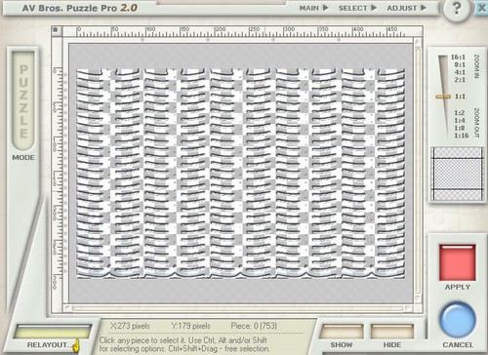This screenshot has height=355, width=488.
Task: Open the help question mark button
Action: 457,8
